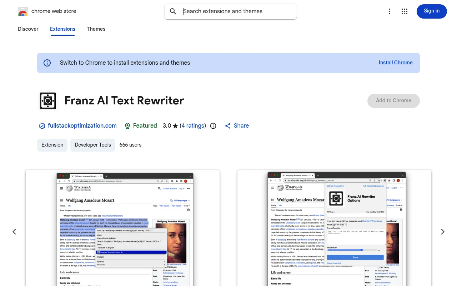
Task: Click the Sign in button
Action: pyautogui.click(x=432, y=11)
